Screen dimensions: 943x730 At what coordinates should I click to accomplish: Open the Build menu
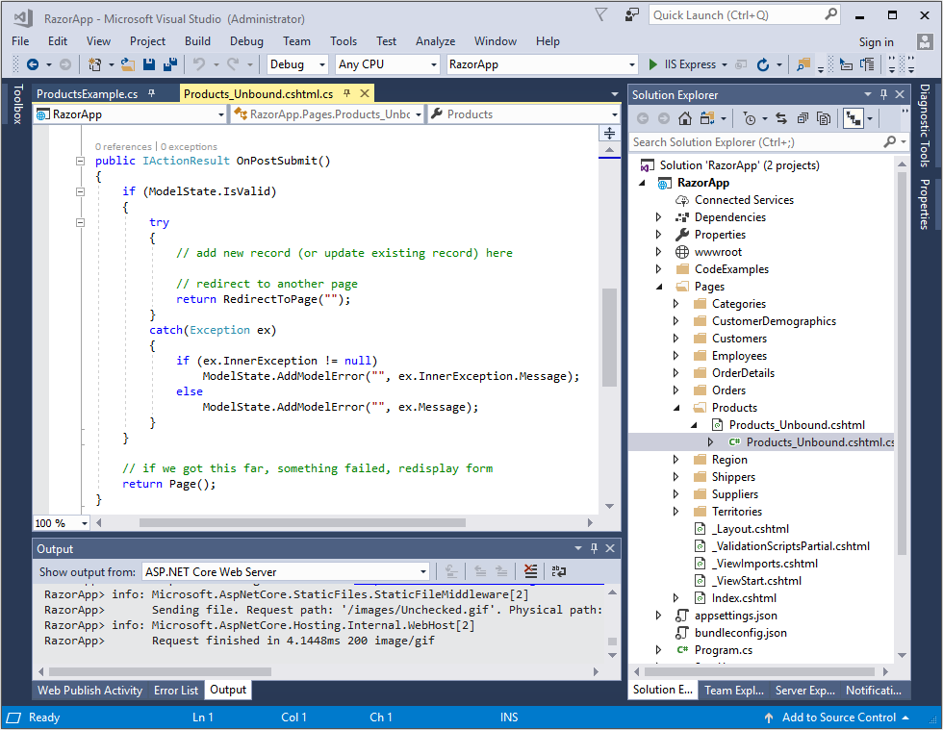[197, 41]
